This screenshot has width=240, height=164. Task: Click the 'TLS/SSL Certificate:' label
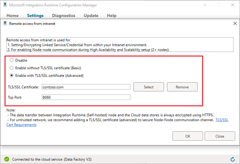tap(23, 87)
